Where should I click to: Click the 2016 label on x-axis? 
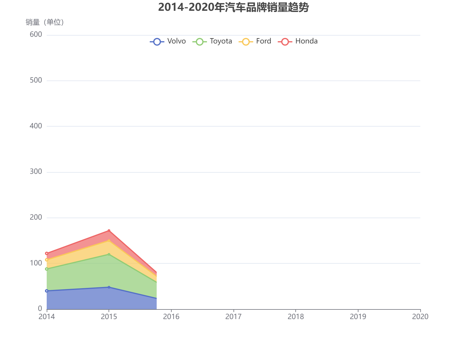pos(172,317)
